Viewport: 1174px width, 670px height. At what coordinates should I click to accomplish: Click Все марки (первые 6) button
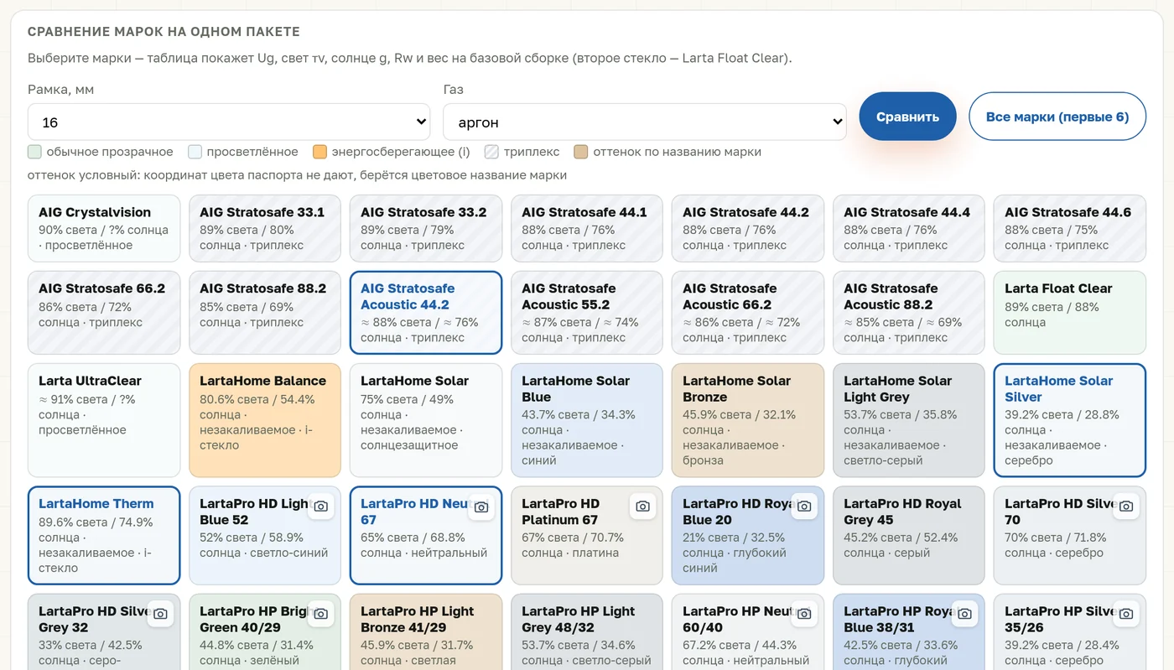click(1057, 117)
